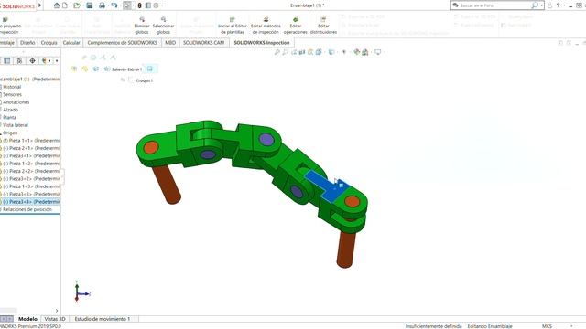Screen dimensions: 586x329
Task: Undo the last action
Action: click(x=114, y=5)
